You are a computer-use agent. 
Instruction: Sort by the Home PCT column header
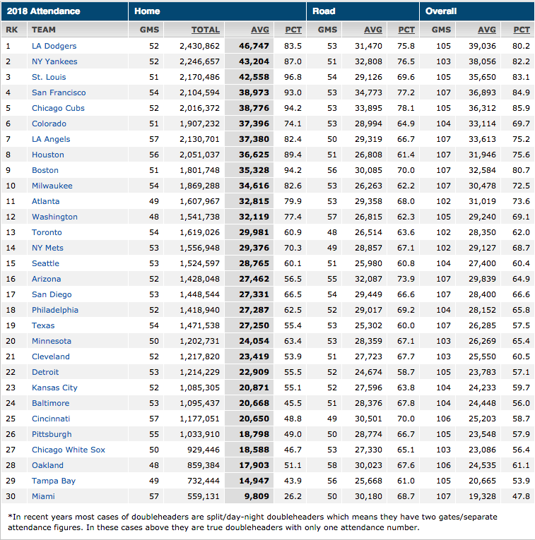(293, 30)
